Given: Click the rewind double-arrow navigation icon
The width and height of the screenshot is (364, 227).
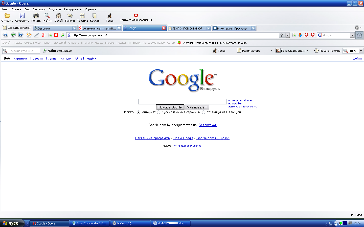Looking at the screenshot, I should [x=5, y=35].
